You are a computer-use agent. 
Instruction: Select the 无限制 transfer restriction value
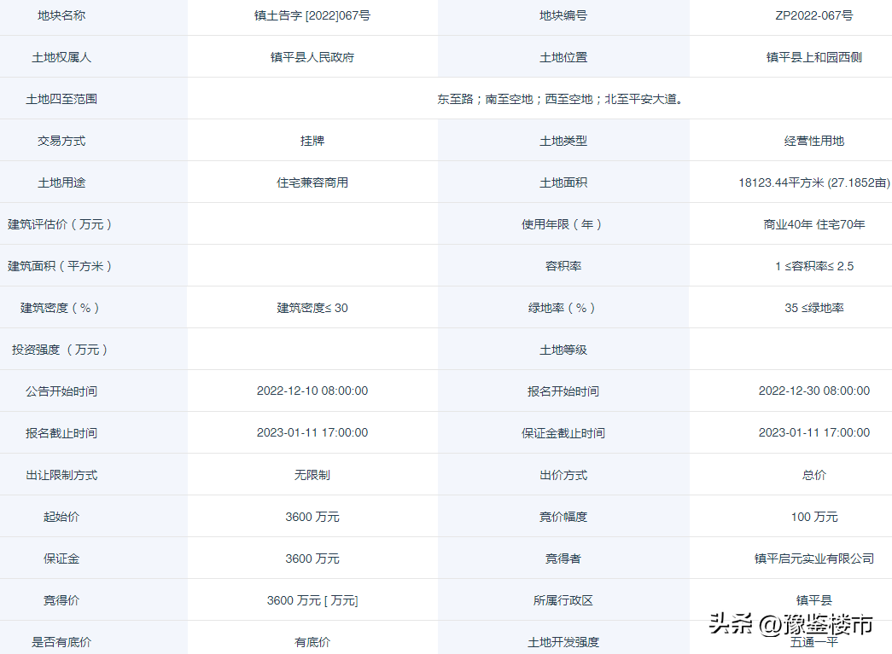click(x=312, y=475)
